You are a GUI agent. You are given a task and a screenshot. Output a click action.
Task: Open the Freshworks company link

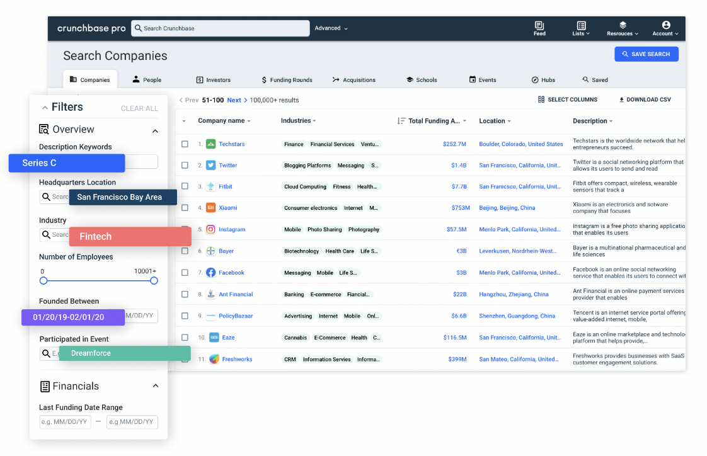237,359
